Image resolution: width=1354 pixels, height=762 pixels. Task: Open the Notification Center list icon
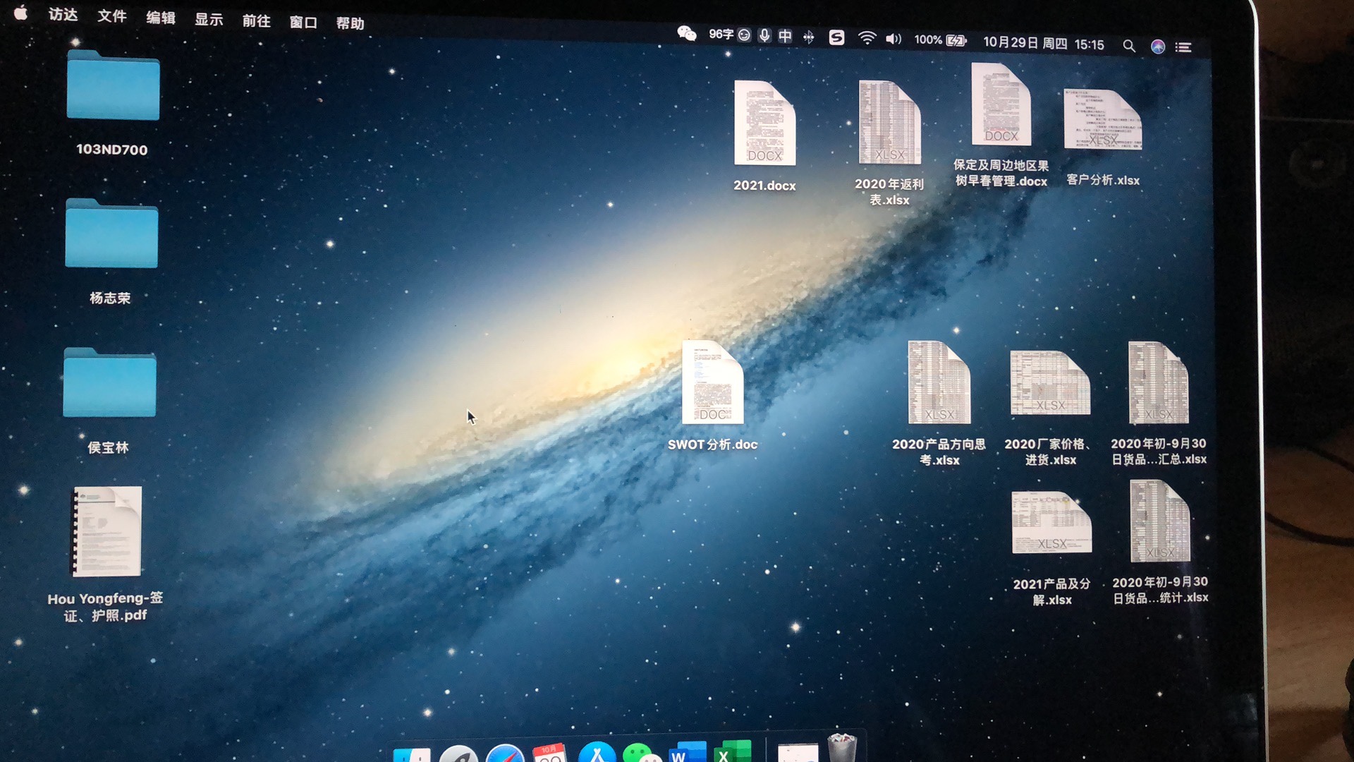point(1183,47)
